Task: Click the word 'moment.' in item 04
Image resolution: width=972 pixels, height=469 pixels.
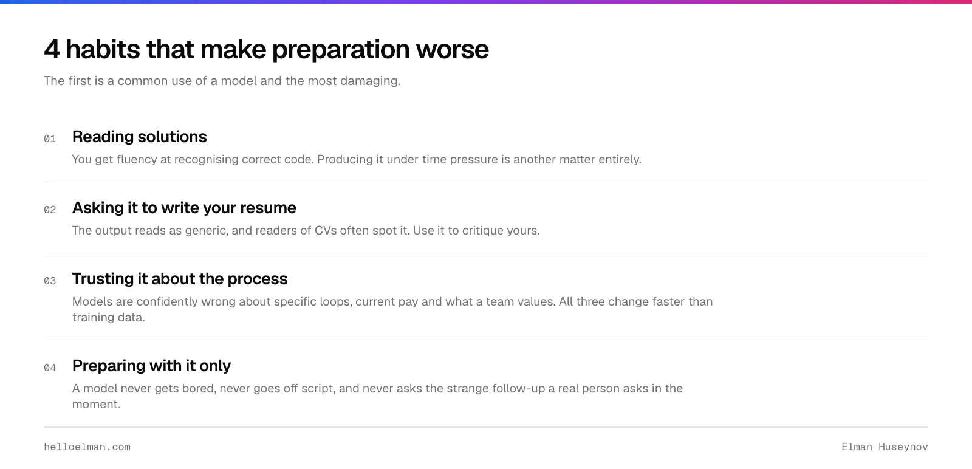Action: 97,404
